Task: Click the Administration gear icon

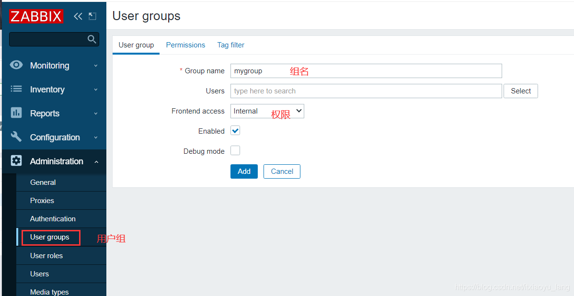Action: [x=16, y=161]
